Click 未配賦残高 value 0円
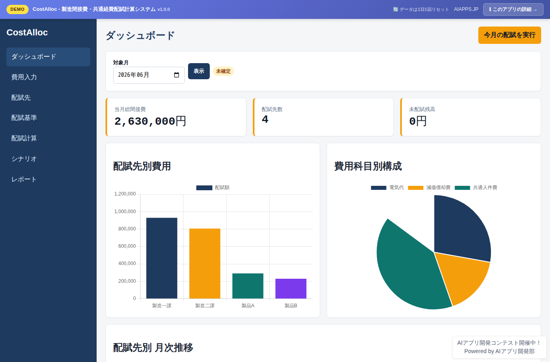Viewport: 550px width, 362px height. (x=418, y=121)
